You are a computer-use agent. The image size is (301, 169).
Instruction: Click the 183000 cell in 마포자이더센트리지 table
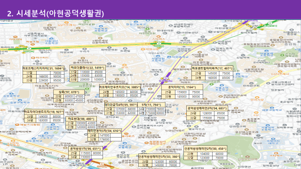click(43, 121)
